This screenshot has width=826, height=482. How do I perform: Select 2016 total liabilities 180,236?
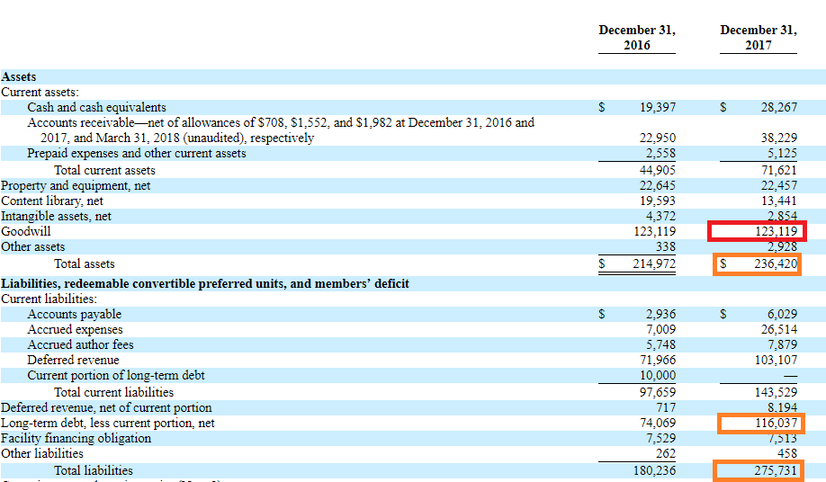pyautogui.click(x=655, y=471)
